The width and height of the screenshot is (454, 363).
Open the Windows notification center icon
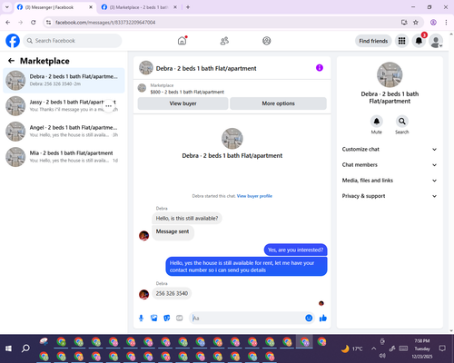[442, 348]
